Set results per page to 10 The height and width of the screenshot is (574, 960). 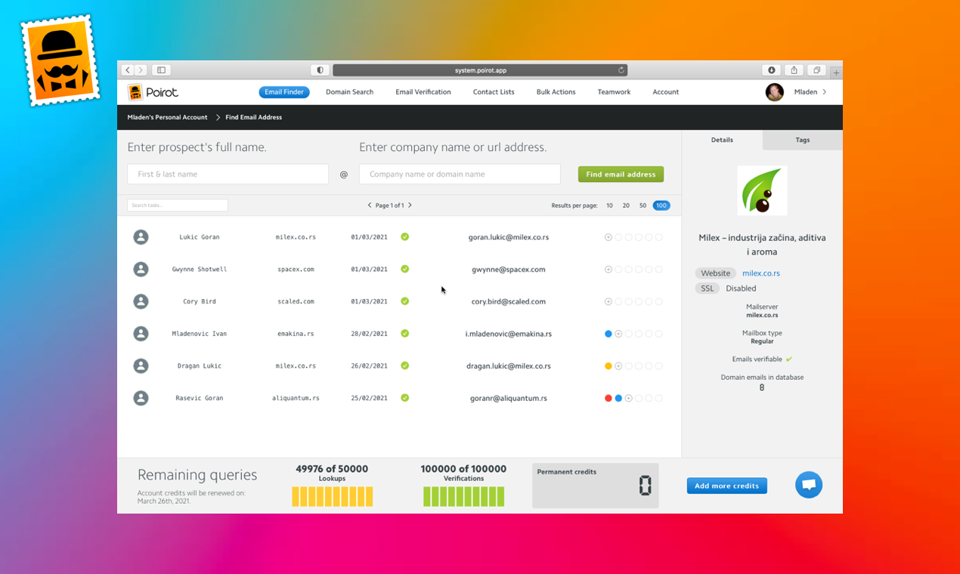[609, 205]
